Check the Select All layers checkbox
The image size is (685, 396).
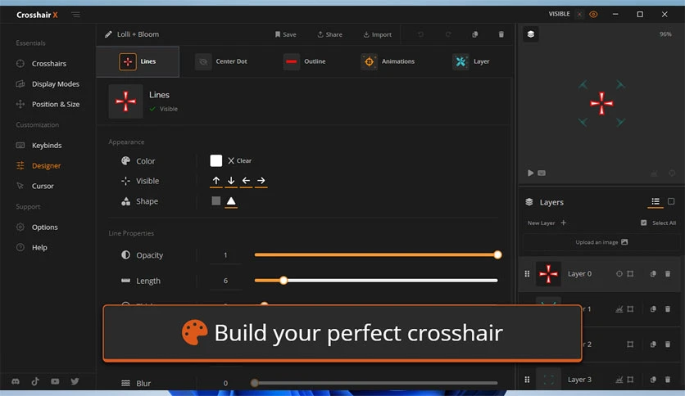(x=643, y=223)
